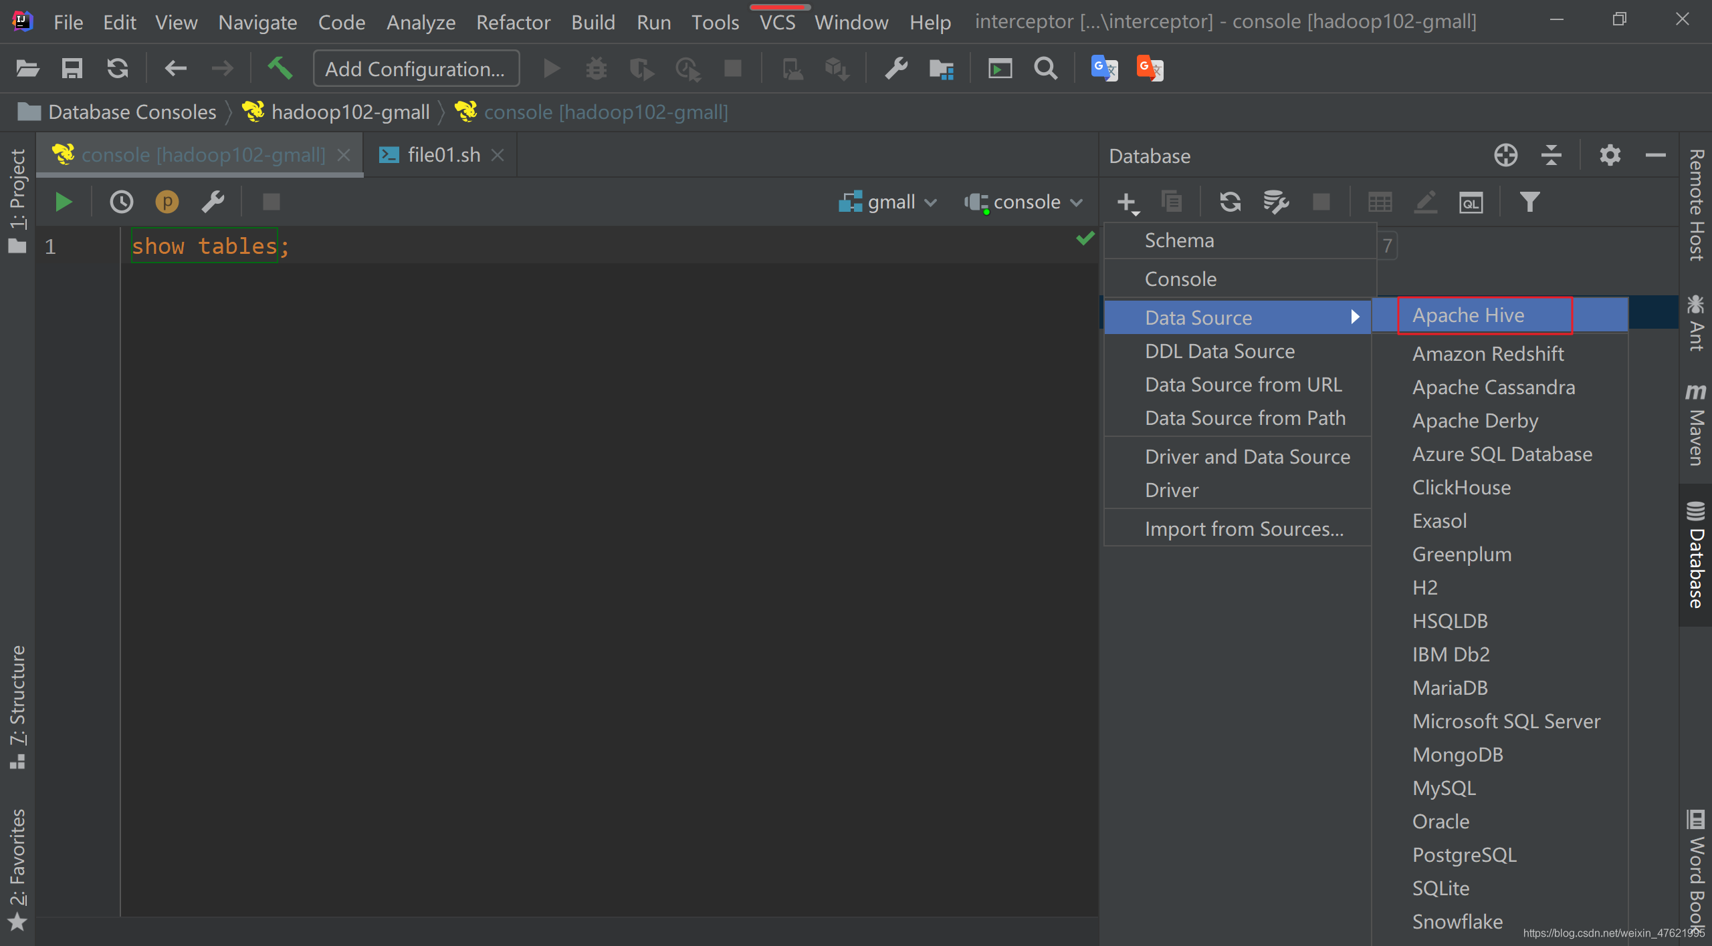Click the database settings gear icon
Image resolution: width=1712 pixels, height=946 pixels.
click(1610, 155)
